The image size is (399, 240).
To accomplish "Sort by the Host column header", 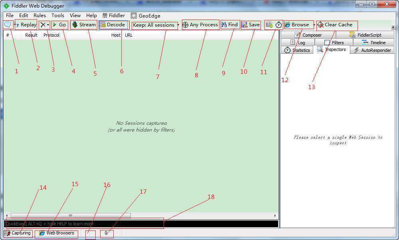I will pos(116,35).
